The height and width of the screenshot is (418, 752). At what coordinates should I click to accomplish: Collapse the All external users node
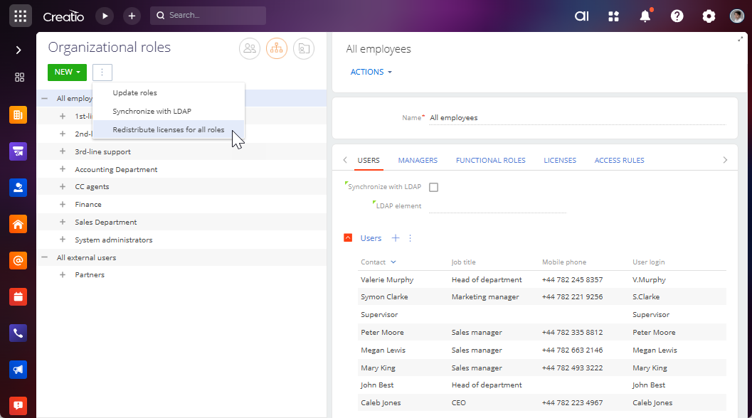(x=45, y=257)
